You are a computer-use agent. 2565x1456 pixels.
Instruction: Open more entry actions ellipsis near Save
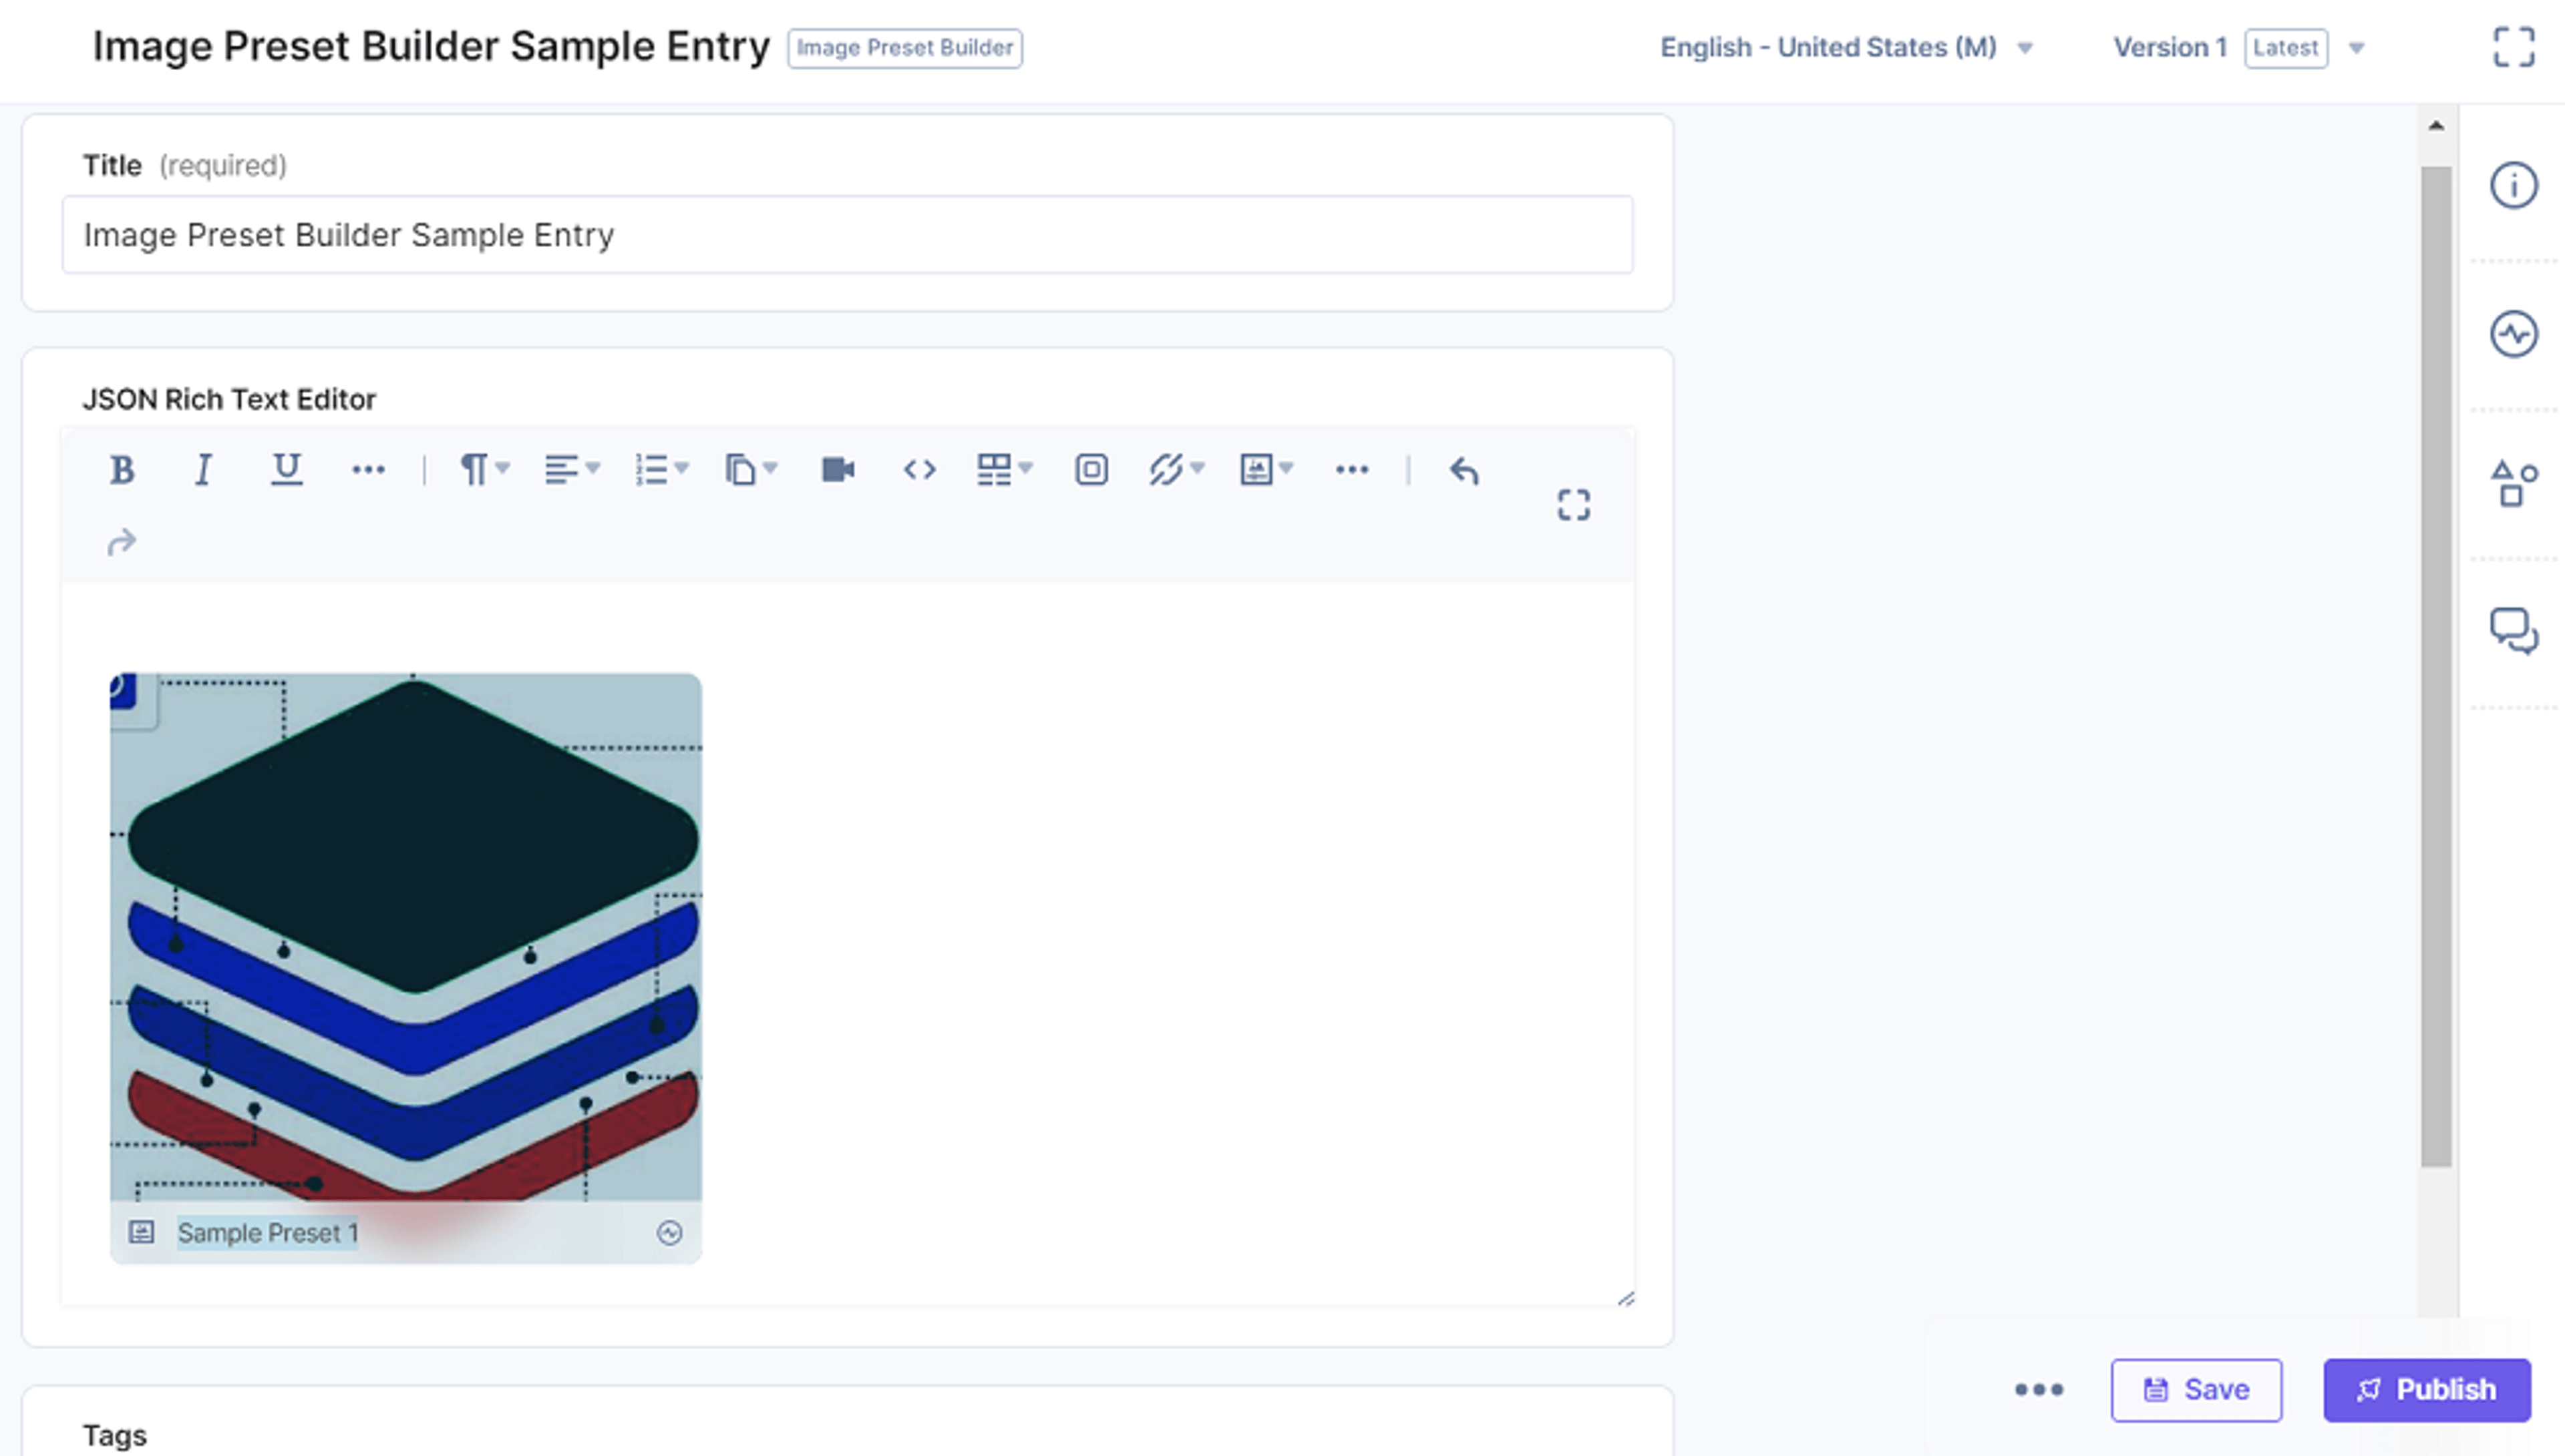pos(2039,1389)
